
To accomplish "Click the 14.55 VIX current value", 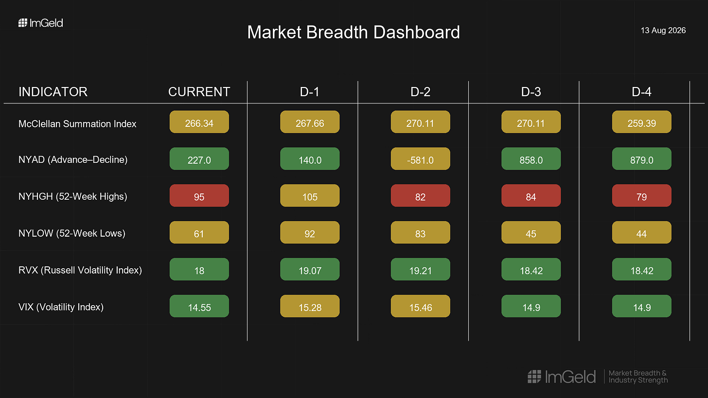I will pos(199,307).
